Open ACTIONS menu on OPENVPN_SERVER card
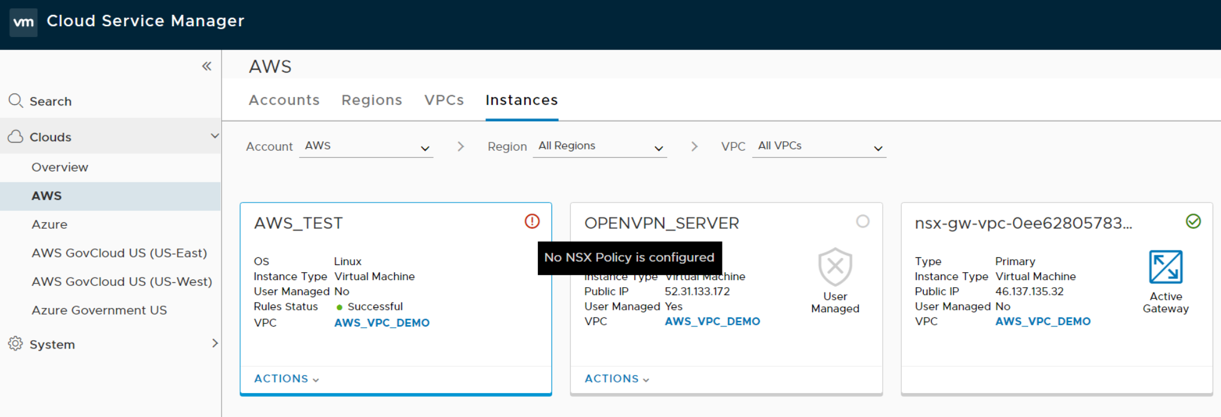Image resolution: width=1221 pixels, height=417 pixels. [617, 379]
